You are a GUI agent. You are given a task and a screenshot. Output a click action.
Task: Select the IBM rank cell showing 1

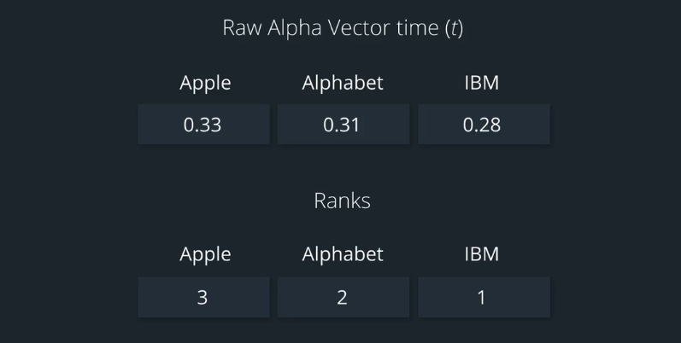(x=482, y=298)
